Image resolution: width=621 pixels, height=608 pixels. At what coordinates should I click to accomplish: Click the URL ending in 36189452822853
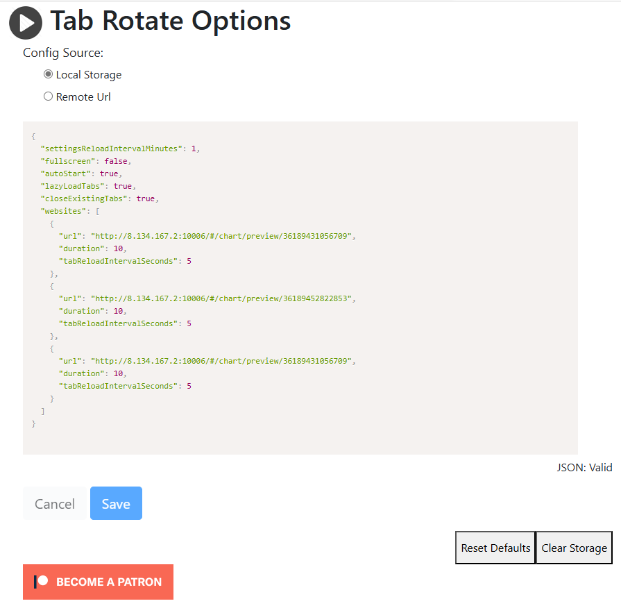tap(222, 298)
